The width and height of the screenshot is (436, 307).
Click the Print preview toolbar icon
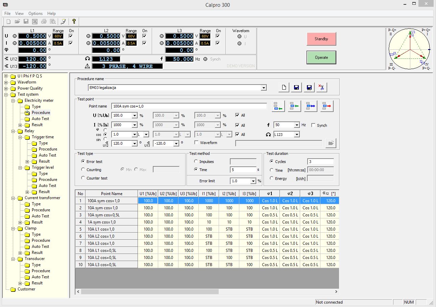click(53, 22)
